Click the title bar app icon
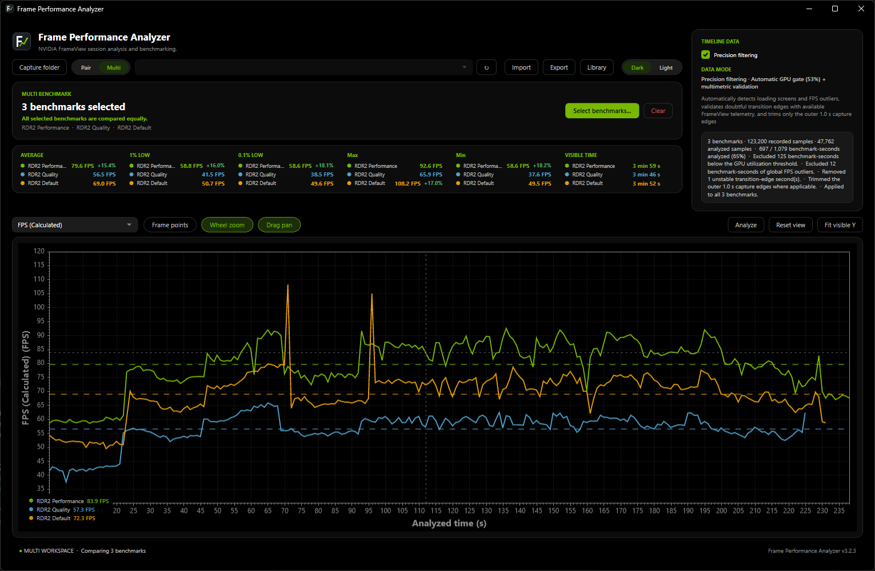The image size is (875, 571). (9, 9)
